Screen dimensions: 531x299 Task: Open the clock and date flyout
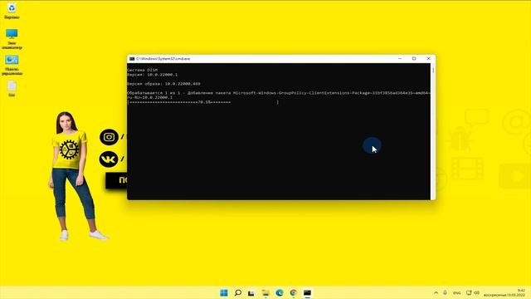coord(504,293)
